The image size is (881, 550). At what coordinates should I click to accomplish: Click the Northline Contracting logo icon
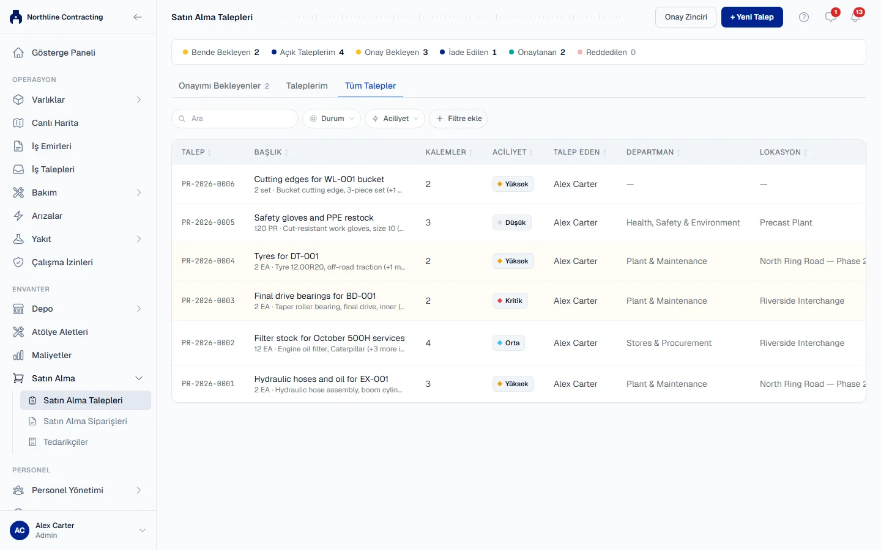[16, 17]
